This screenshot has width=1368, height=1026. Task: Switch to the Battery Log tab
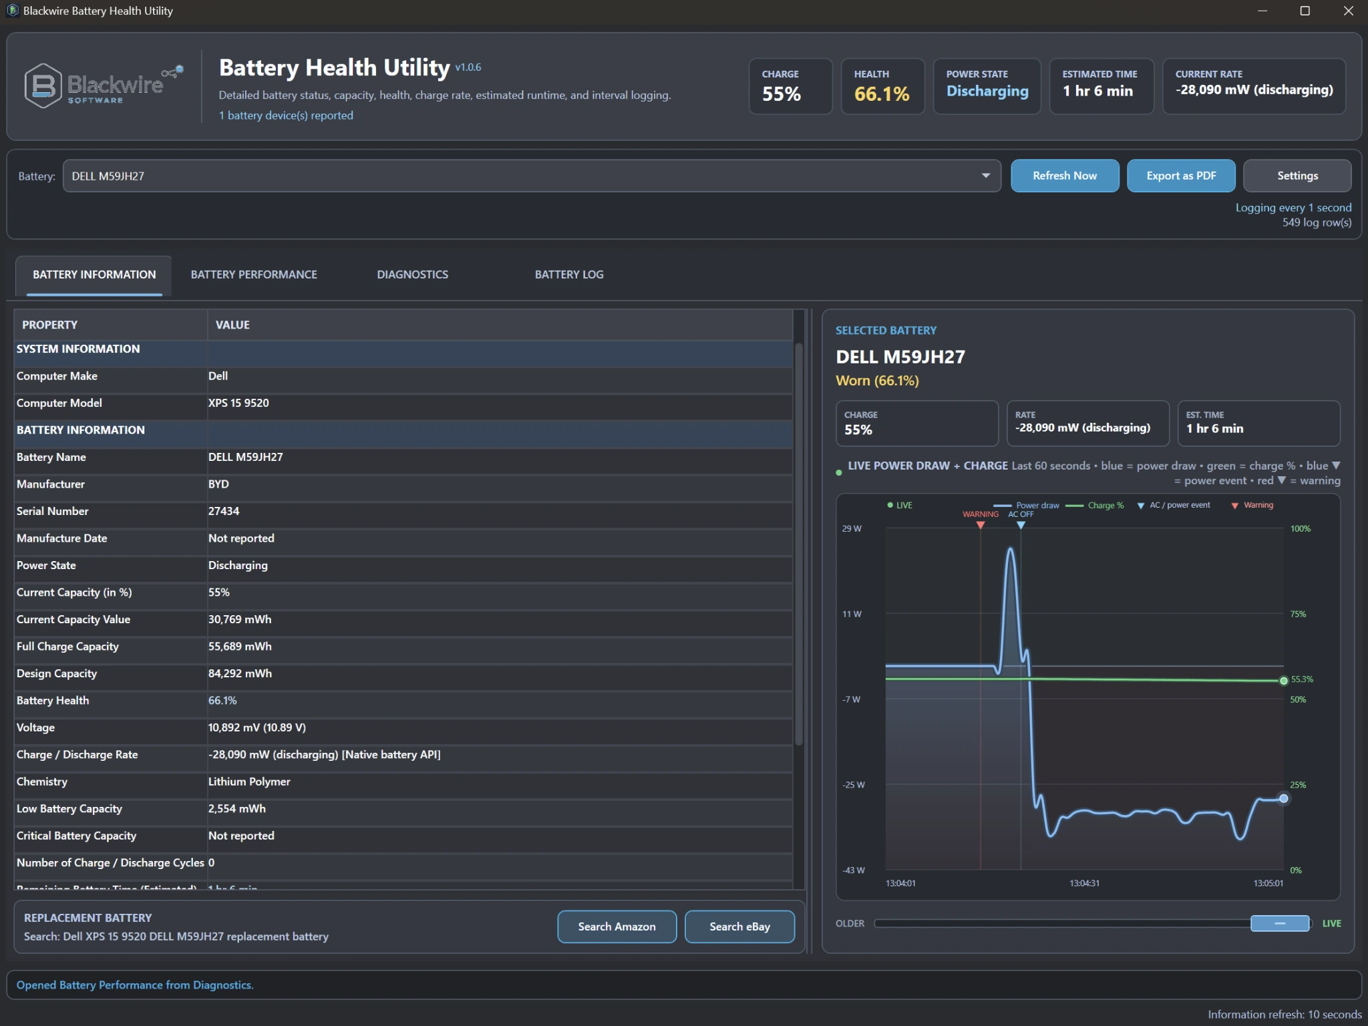(x=569, y=275)
